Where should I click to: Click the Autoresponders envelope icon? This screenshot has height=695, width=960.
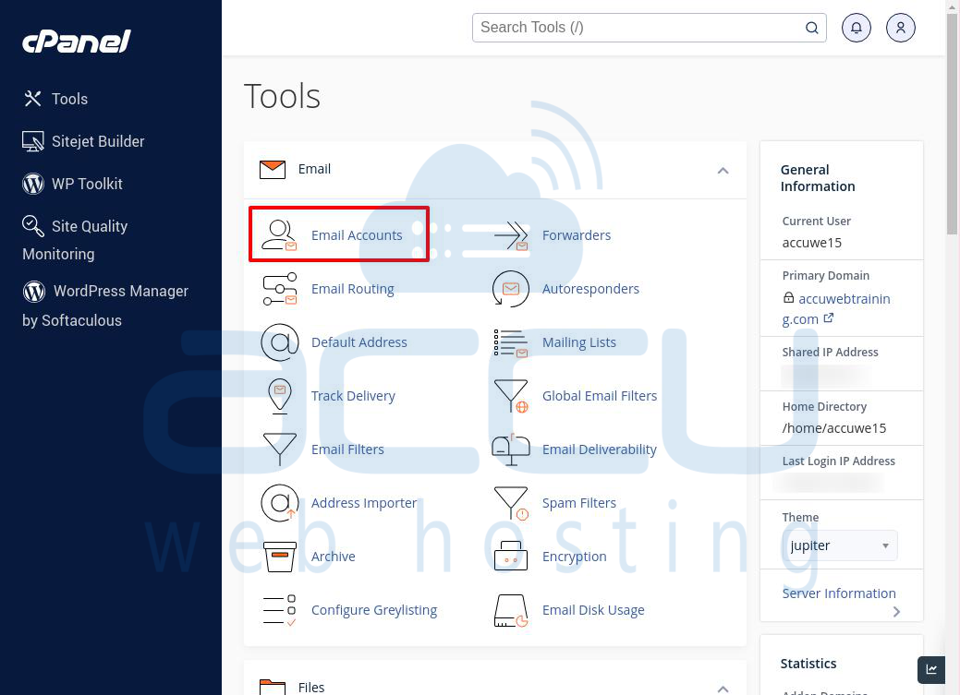[x=511, y=288]
